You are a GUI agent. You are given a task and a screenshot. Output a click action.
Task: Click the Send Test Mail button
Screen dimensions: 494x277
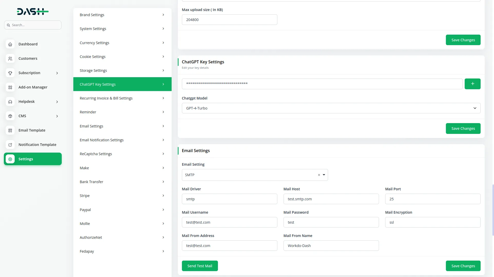pyautogui.click(x=200, y=266)
